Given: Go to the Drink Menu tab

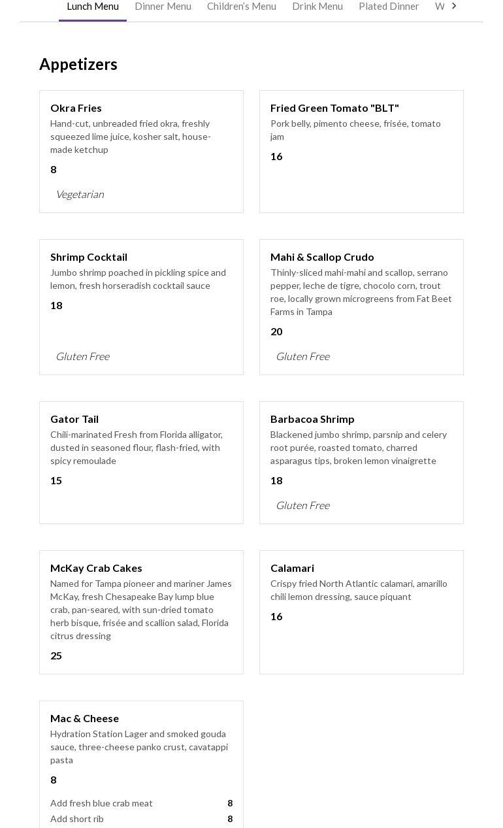Looking at the screenshot, I should [x=317, y=7].
